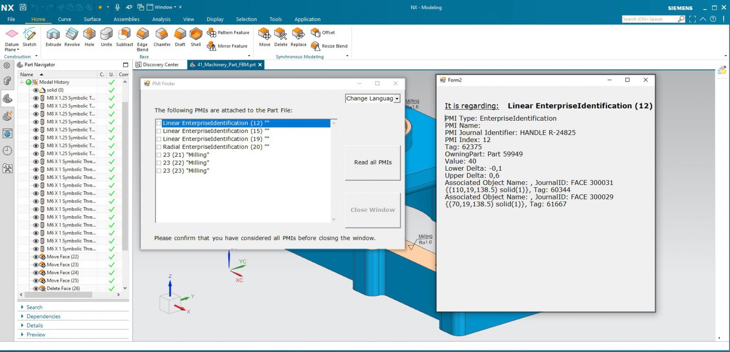This screenshot has width=730, height=352.
Task: Open the Edge Blend tool
Action: 142,39
